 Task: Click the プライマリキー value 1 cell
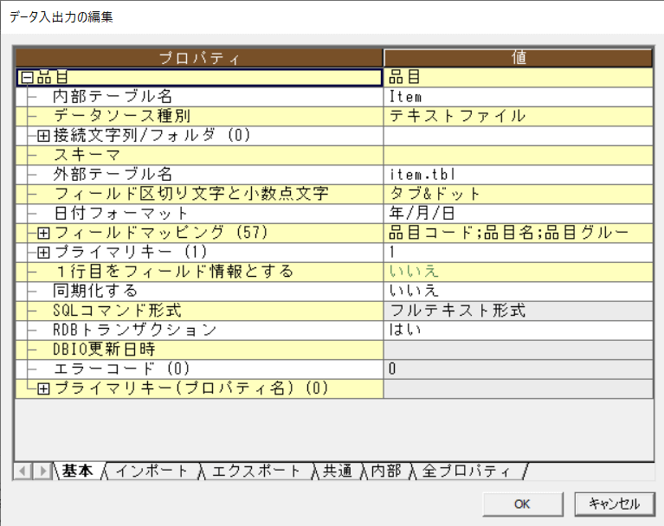click(519, 253)
